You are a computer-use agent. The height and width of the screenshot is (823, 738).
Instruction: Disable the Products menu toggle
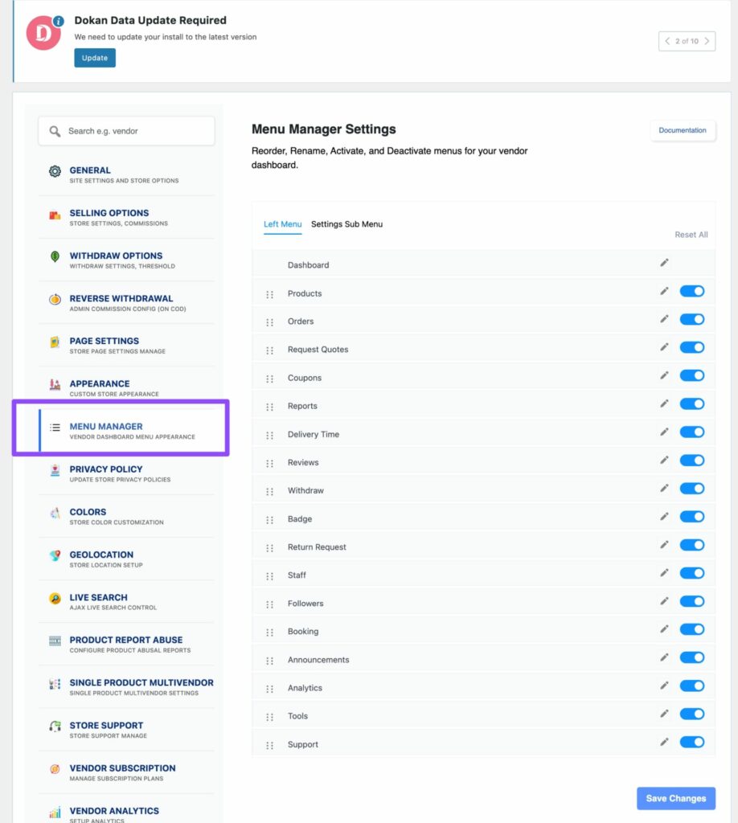click(691, 290)
